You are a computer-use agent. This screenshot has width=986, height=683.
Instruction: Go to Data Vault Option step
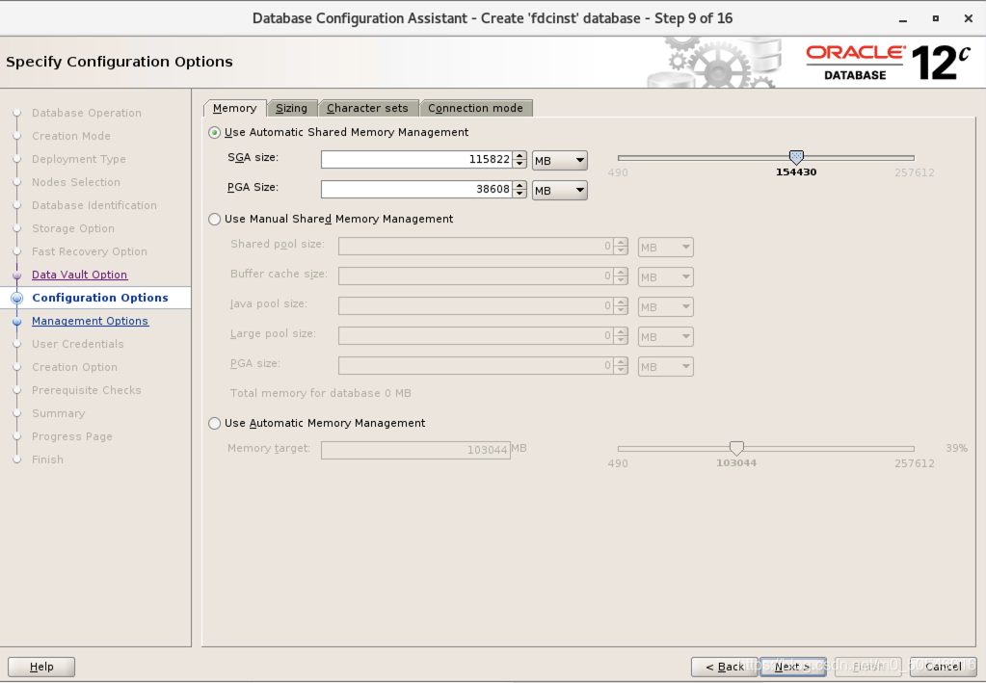[80, 275]
